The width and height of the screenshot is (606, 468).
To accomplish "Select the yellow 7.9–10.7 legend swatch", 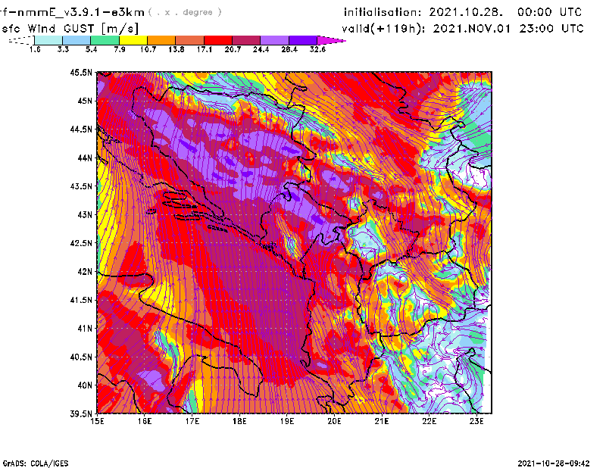I will click(133, 40).
